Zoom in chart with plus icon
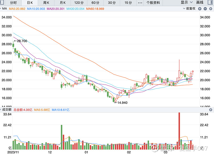This screenshot has width=214, height=155. pyautogui.click(x=200, y=9)
